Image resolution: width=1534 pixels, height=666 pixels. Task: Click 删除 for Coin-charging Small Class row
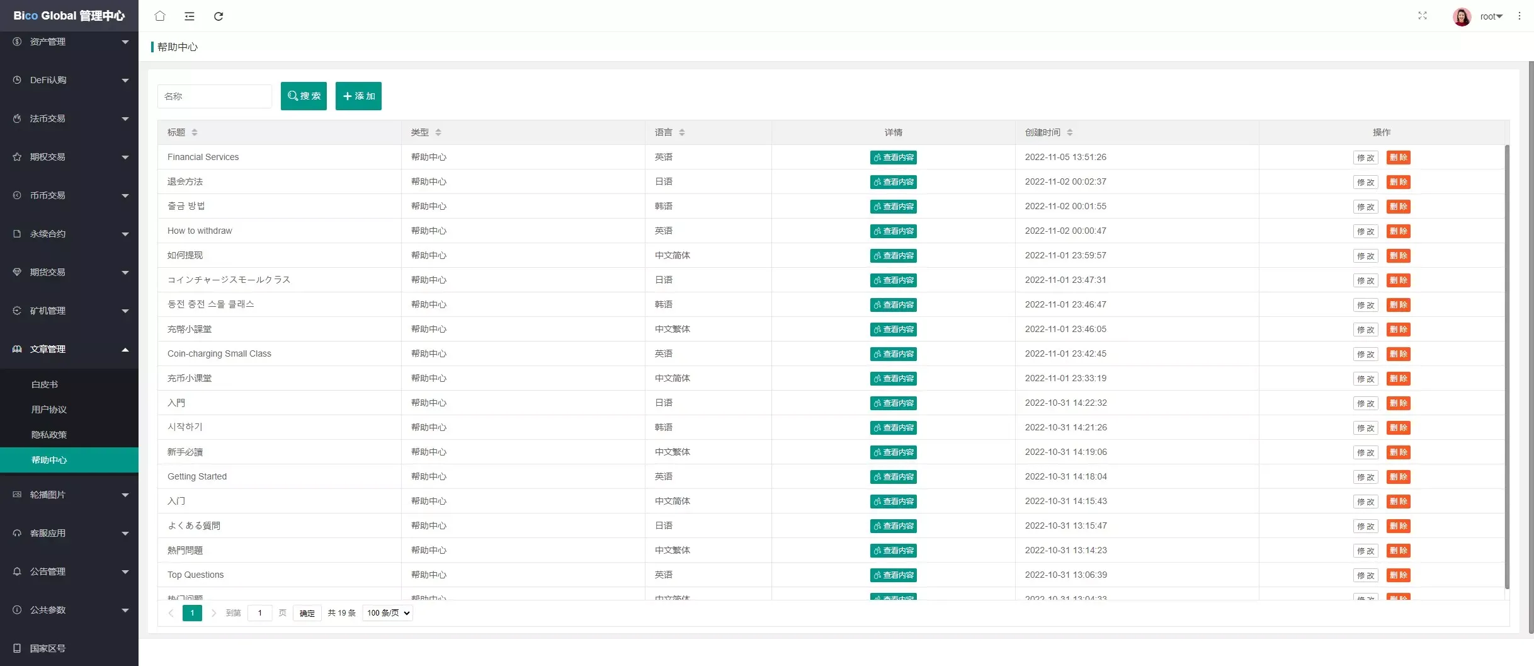pos(1398,354)
